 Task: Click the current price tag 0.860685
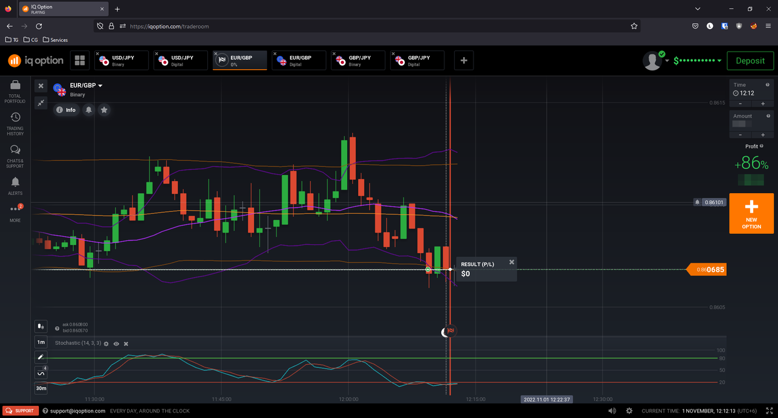tap(707, 269)
